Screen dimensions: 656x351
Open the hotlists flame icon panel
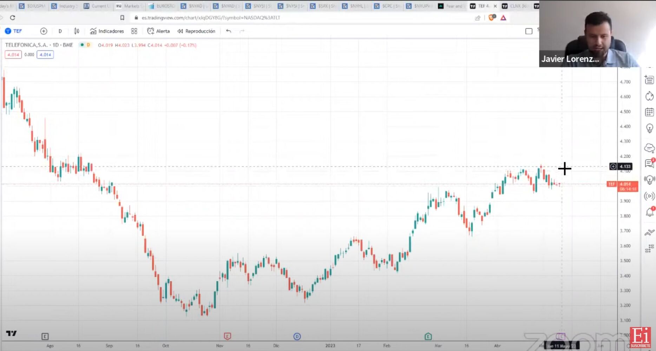(x=649, y=96)
